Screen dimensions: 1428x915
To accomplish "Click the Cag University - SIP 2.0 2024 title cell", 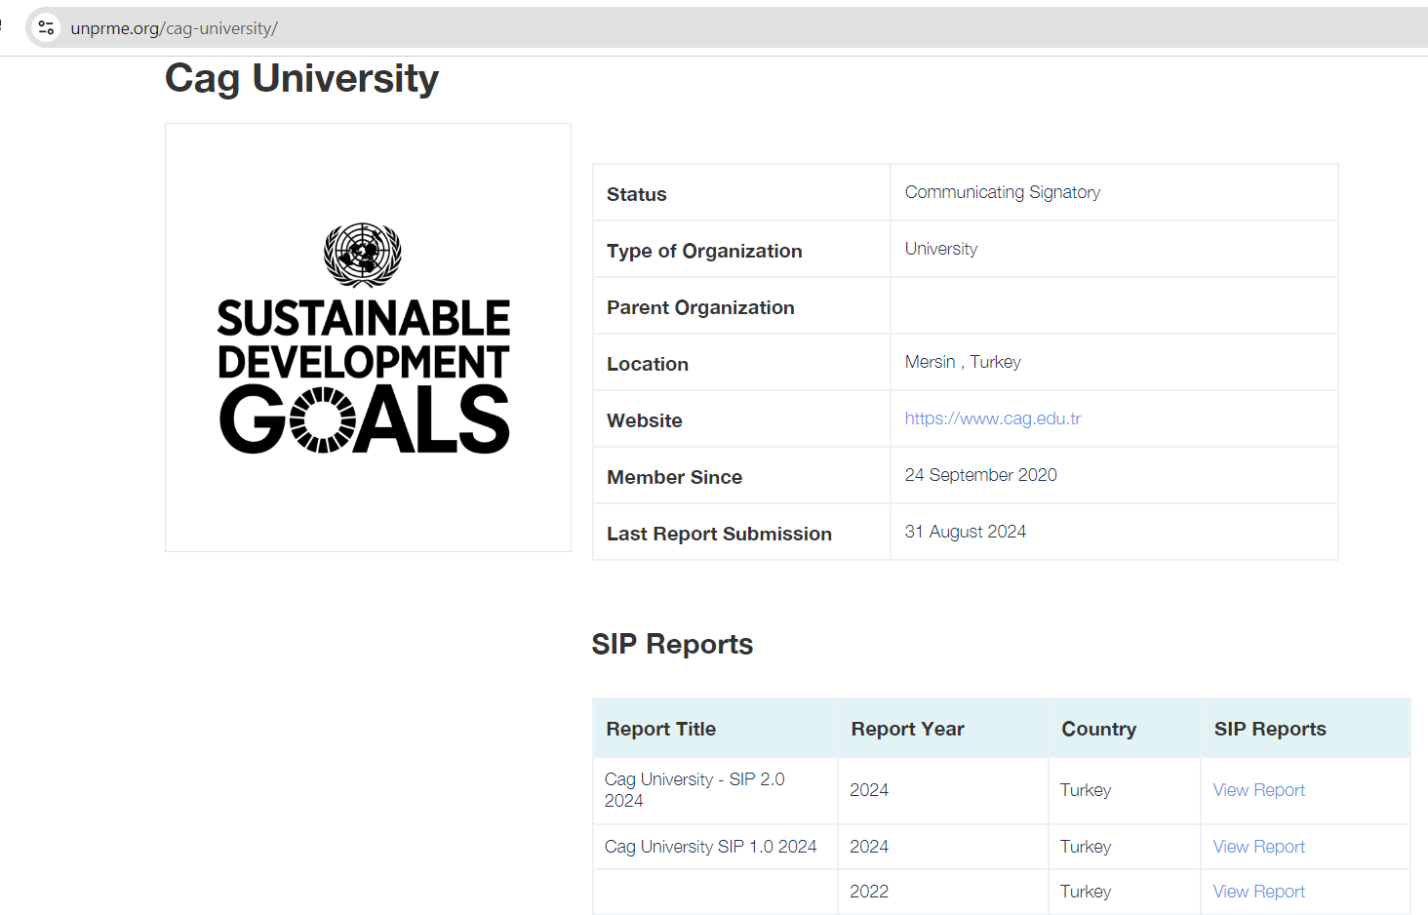I will pyautogui.click(x=715, y=790).
